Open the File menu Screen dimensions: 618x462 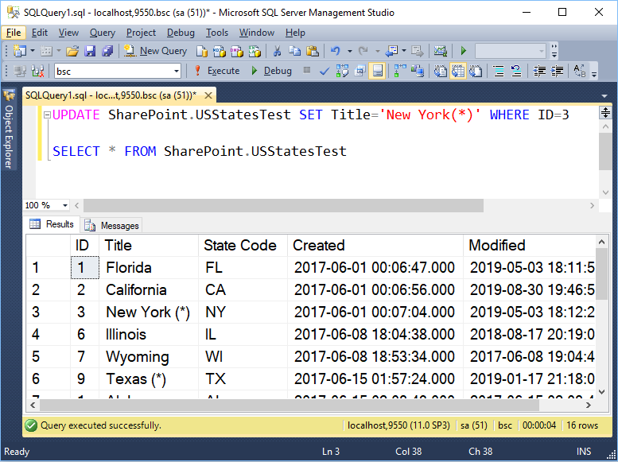(14, 33)
